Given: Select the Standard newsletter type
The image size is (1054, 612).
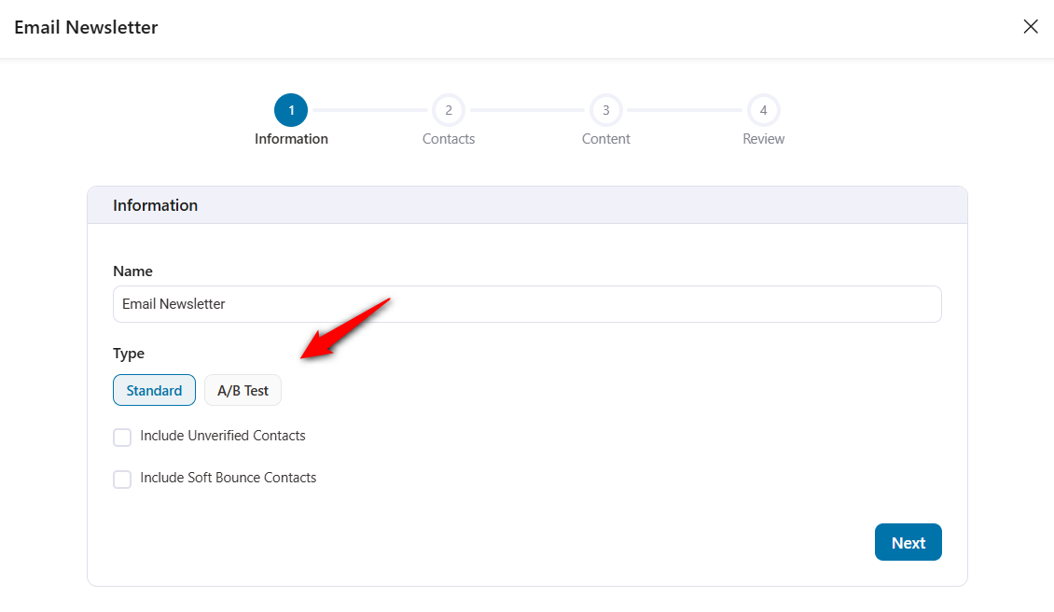Looking at the screenshot, I should pyautogui.click(x=154, y=390).
